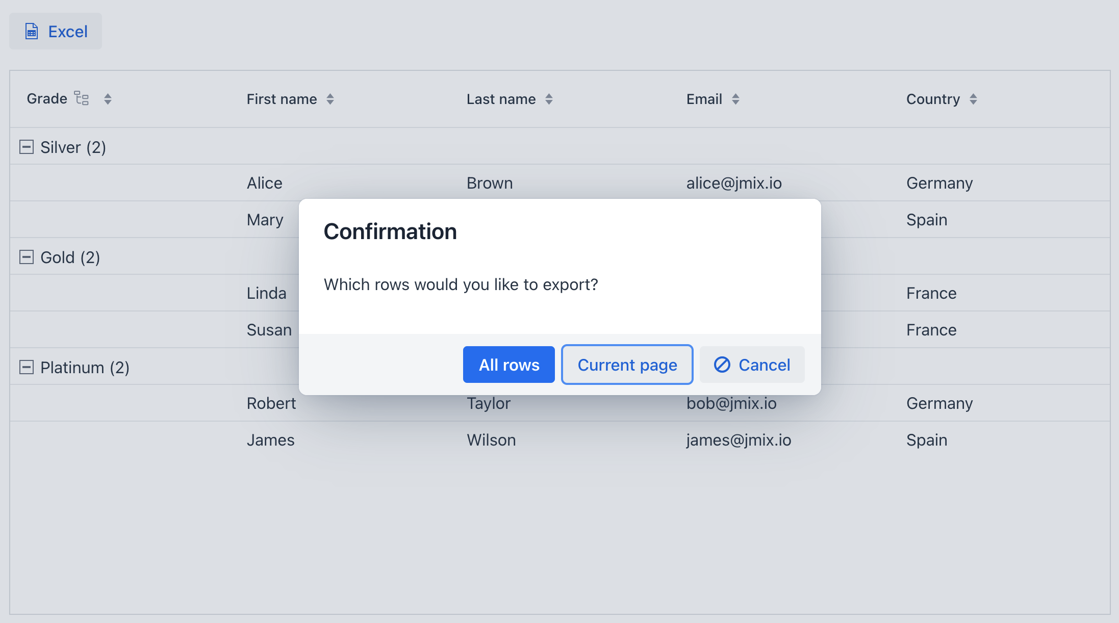Cancel the export confirmation dialog
This screenshot has width=1119, height=623.
752,365
